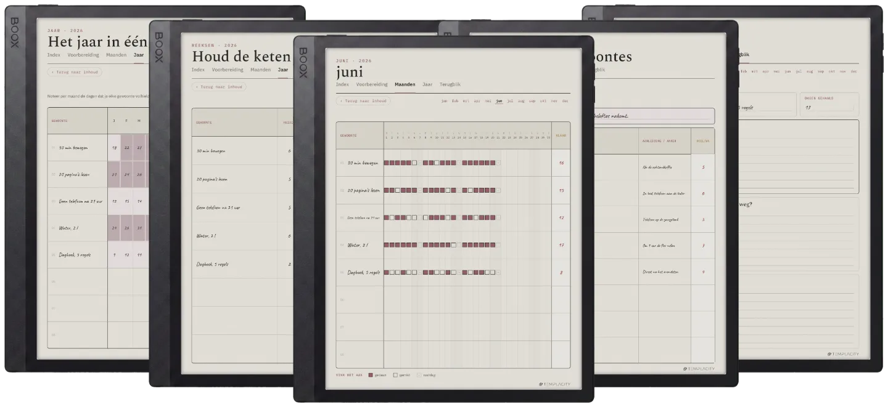Jump to okt on juni page

coord(543,100)
